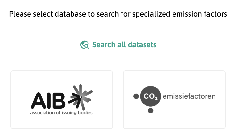Click the AIB starburst logo graphic

click(x=80, y=97)
